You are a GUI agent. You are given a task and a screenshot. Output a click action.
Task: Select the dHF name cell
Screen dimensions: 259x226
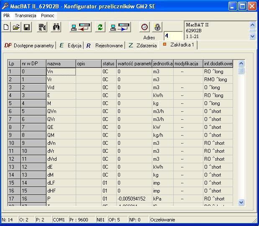click(61, 191)
